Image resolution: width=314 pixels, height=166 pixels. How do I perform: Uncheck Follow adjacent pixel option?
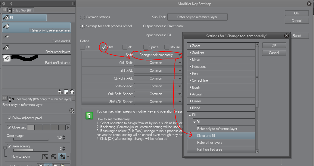point(9,118)
